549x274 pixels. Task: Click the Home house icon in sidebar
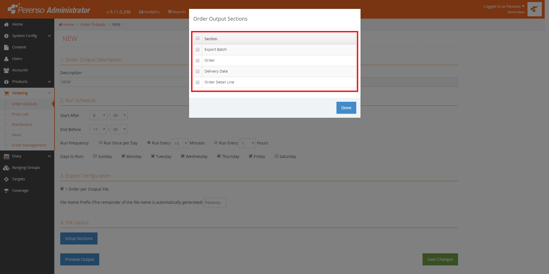point(6,24)
